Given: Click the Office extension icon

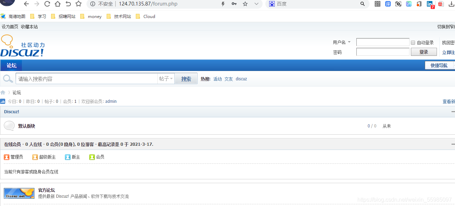Looking at the screenshot, I should tap(419, 4).
